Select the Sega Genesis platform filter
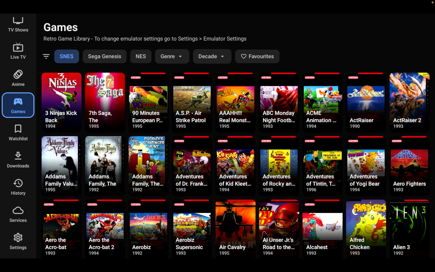Screen dimensions: 435x272 (105, 56)
